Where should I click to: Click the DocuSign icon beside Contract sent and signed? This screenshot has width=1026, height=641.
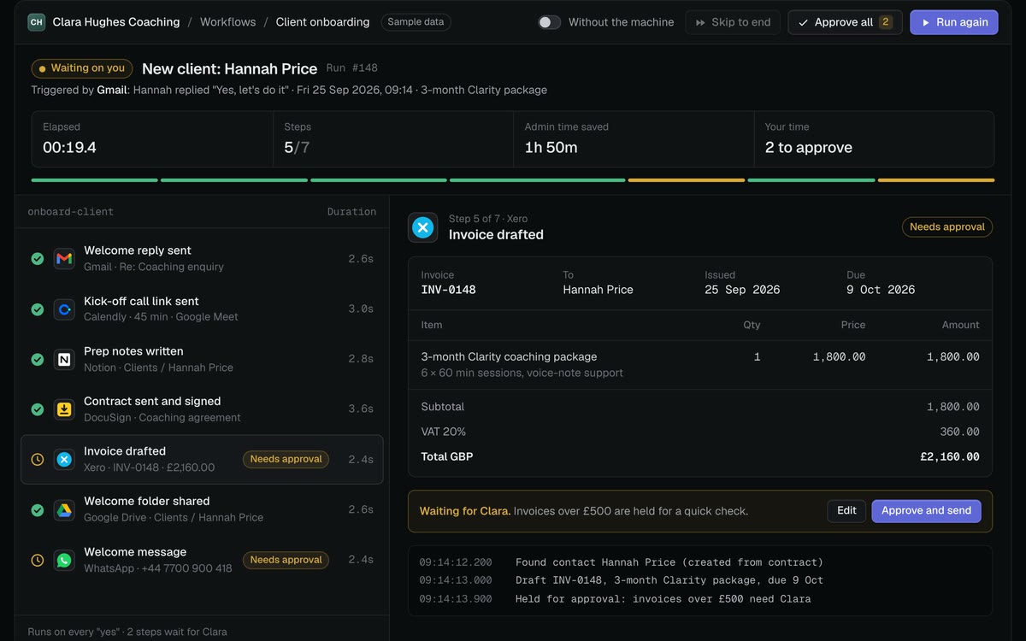pyautogui.click(x=64, y=409)
